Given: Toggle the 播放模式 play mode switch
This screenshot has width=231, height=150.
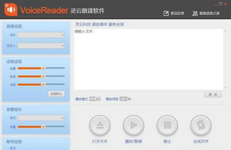Looking at the screenshot, I should click(95, 99).
